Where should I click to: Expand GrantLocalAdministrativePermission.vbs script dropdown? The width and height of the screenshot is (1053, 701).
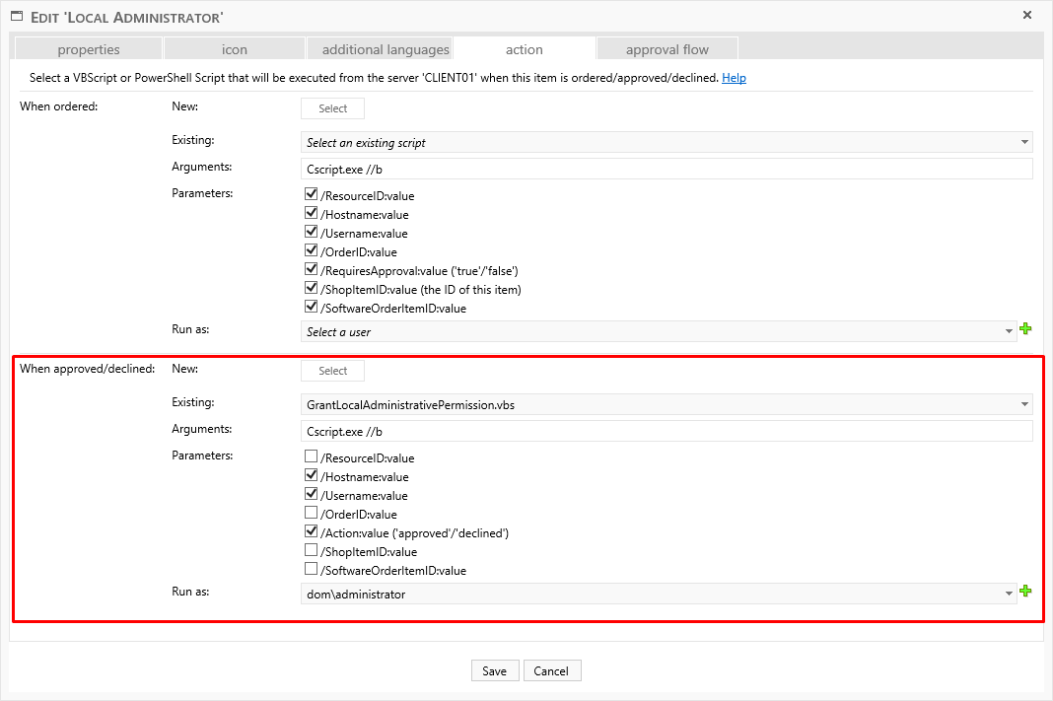[666, 404]
